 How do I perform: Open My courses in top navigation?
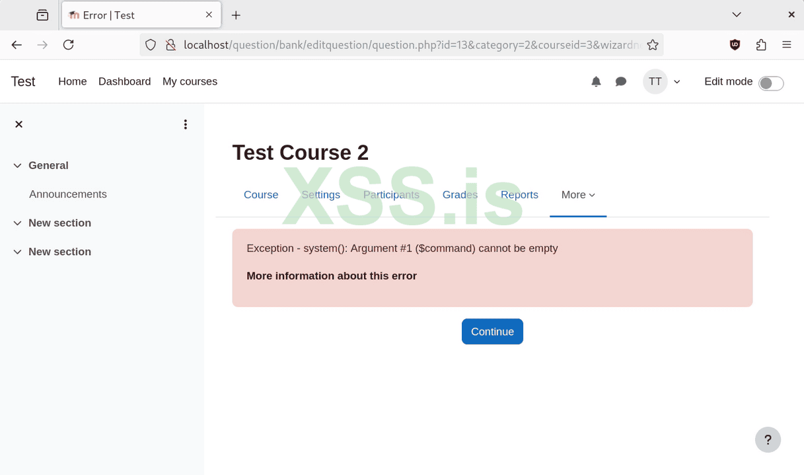click(x=190, y=81)
